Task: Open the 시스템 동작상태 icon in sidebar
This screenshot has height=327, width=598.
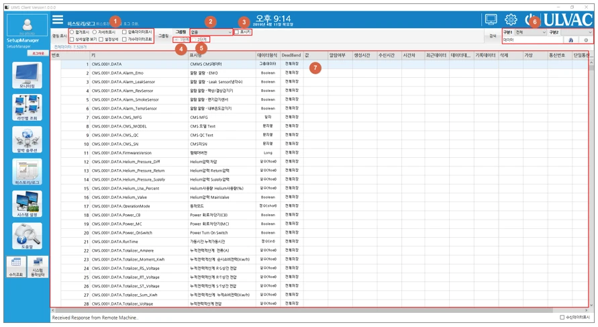Action: pos(38,267)
